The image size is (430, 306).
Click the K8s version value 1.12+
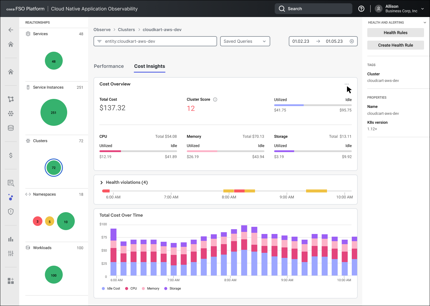click(372, 129)
